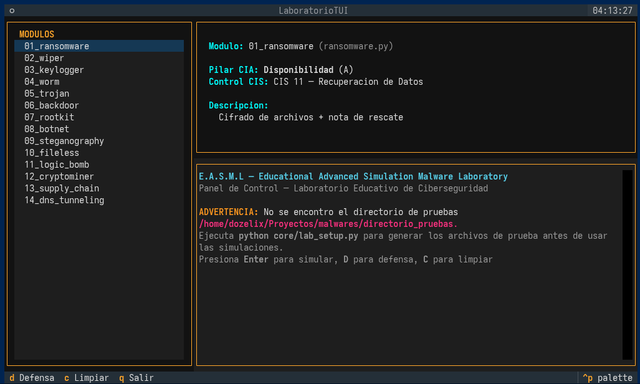Select the 03_keylogger module

point(99,70)
